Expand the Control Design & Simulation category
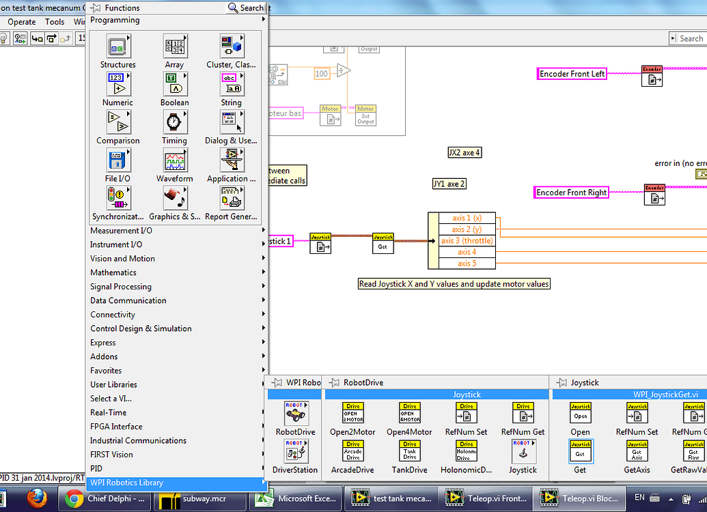Viewport: 707px width, 512px height. (177, 328)
